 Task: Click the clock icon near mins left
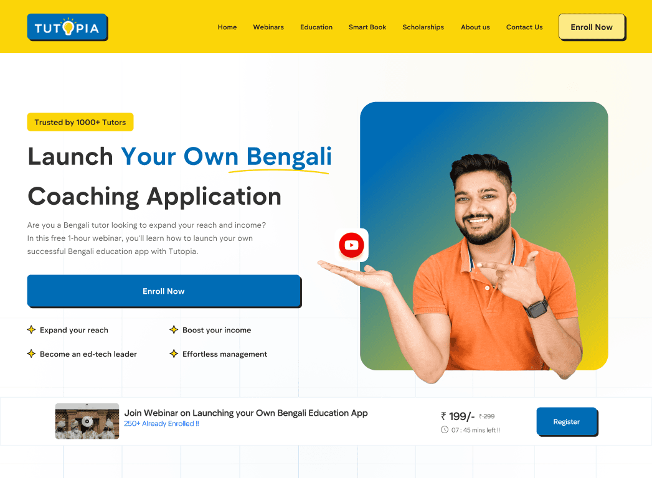[x=445, y=430]
